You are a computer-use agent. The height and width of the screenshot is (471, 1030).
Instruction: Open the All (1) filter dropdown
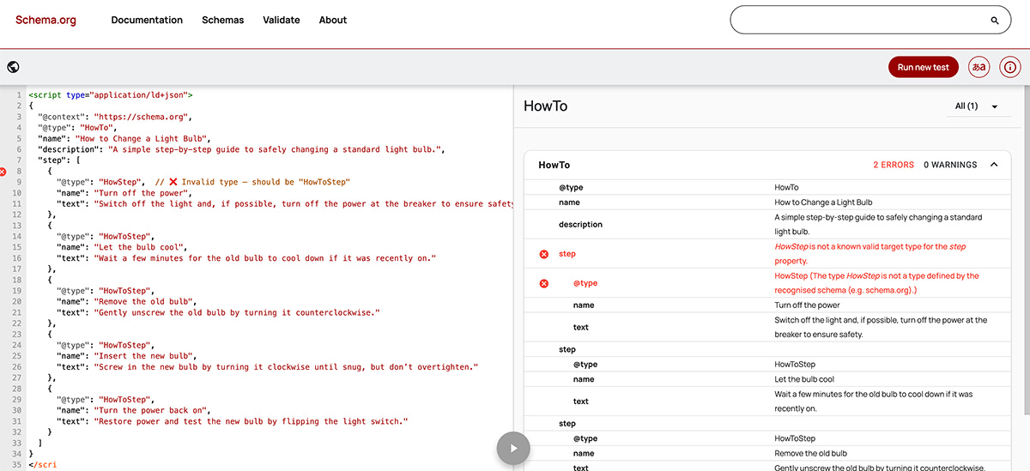click(x=977, y=106)
